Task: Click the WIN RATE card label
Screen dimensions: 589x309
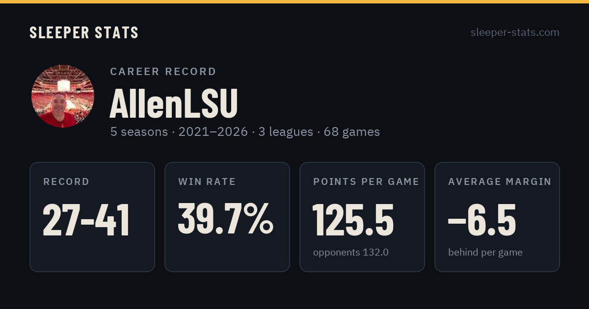Action: 207,181
